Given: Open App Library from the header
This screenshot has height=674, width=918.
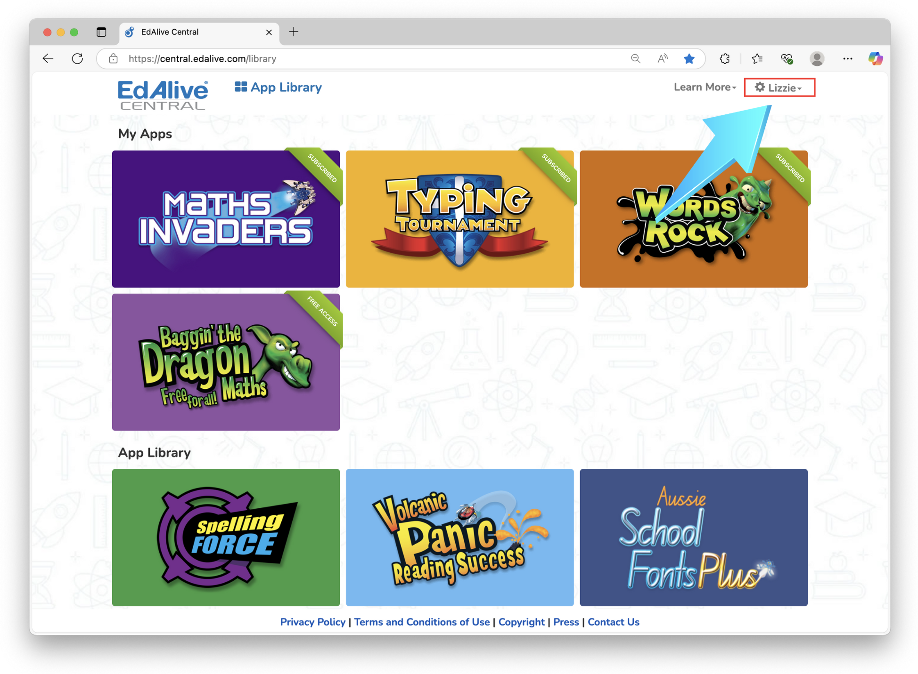Looking at the screenshot, I should 278,87.
